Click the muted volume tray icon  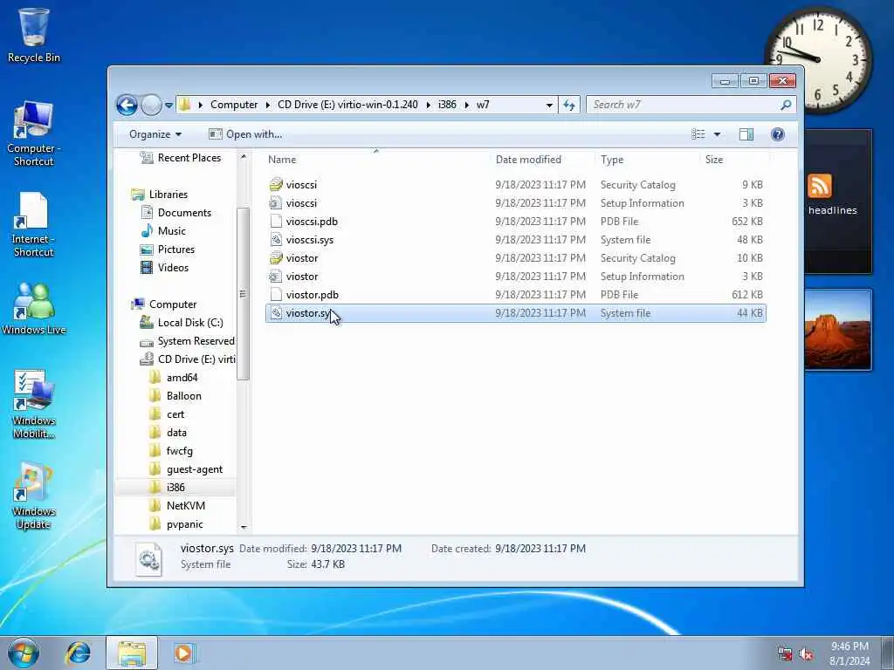coord(806,654)
